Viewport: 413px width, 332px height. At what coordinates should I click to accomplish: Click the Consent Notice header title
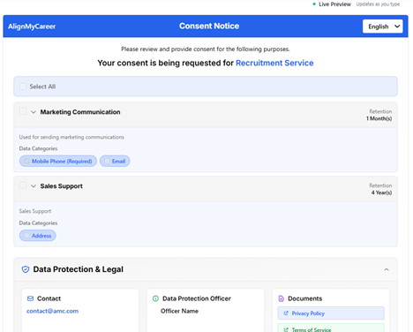tap(209, 26)
